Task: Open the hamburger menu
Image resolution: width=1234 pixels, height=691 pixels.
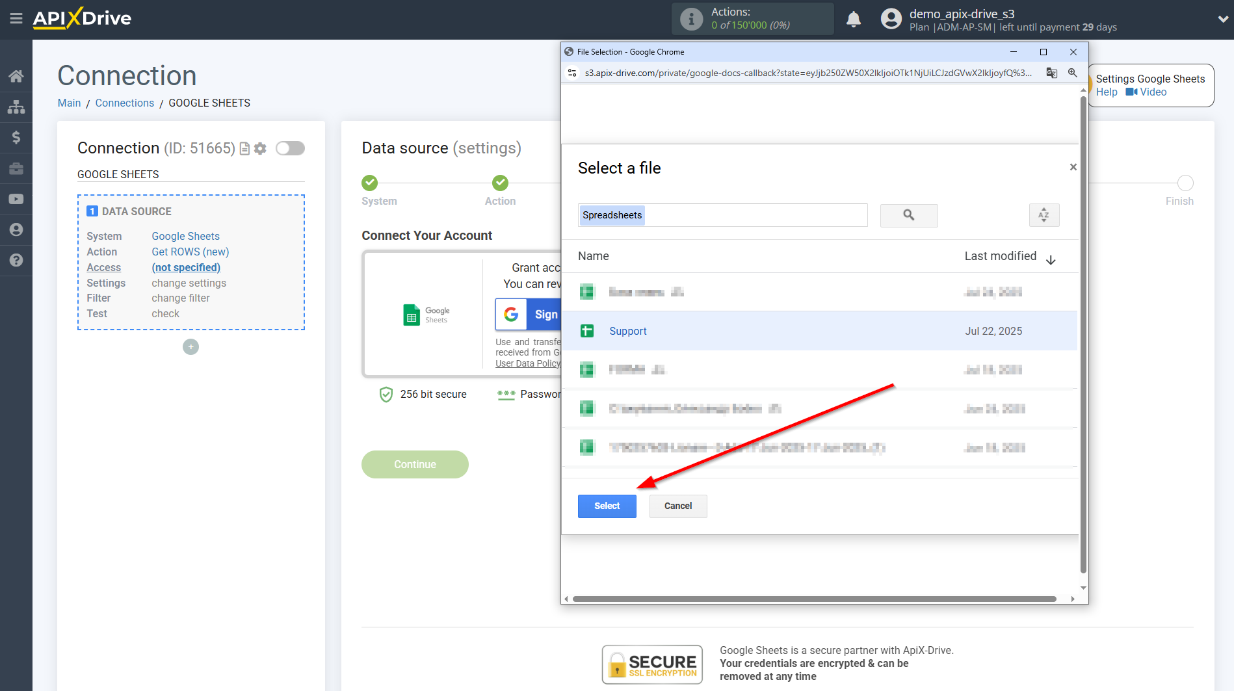Action: coord(16,19)
